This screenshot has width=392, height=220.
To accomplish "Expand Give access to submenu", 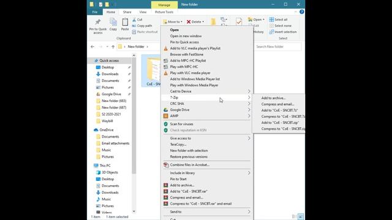I will [207, 138].
